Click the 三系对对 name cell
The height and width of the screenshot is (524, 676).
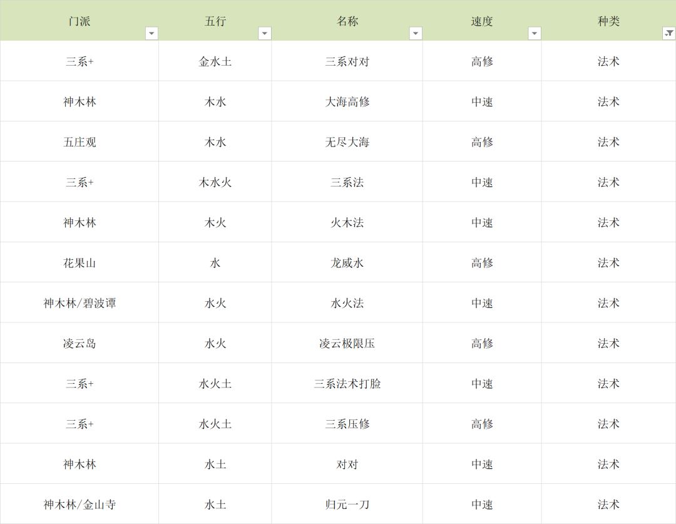coord(347,61)
